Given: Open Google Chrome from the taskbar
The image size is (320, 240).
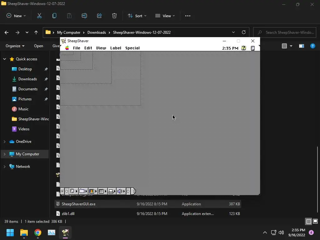Looking at the screenshot, I should tap(38, 232).
